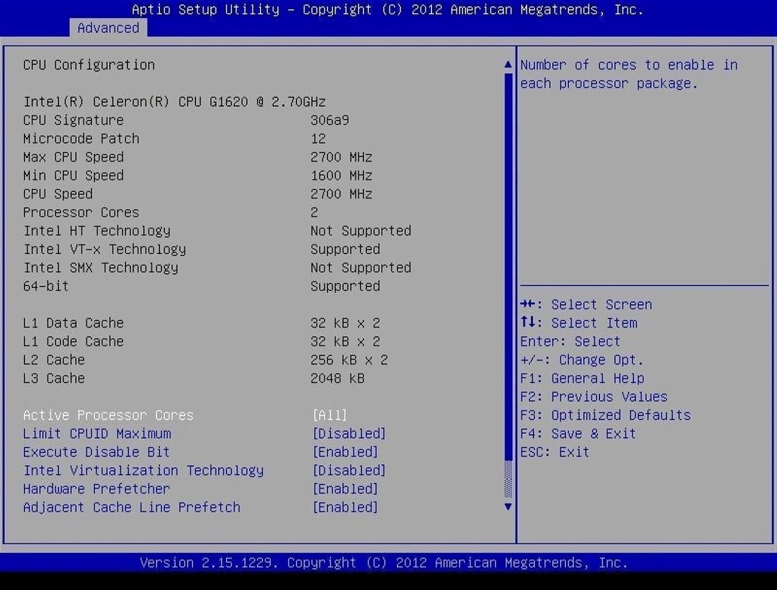Click the L1 Code Cache label
The height and width of the screenshot is (590, 777).
point(73,342)
